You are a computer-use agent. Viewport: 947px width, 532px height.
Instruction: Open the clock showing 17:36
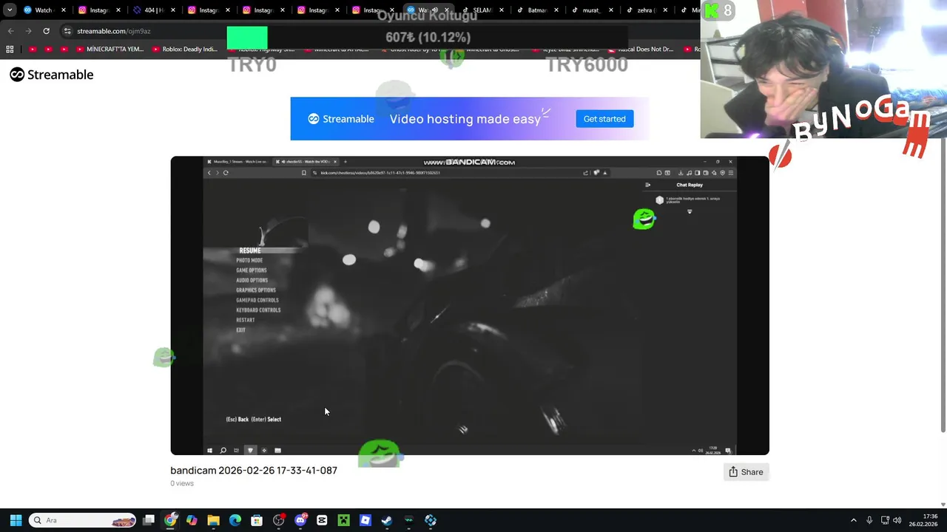923,520
